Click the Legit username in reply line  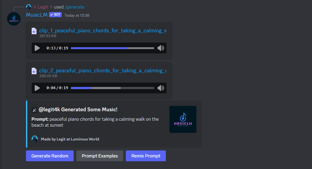[x=43, y=7]
